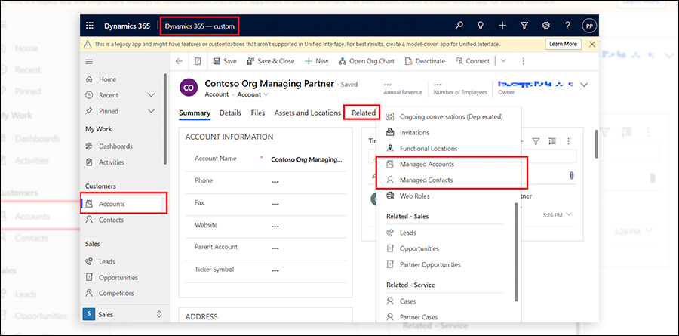Save the account record
Image resolution: width=679 pixels, height=336 pixels.
[225, 61]
